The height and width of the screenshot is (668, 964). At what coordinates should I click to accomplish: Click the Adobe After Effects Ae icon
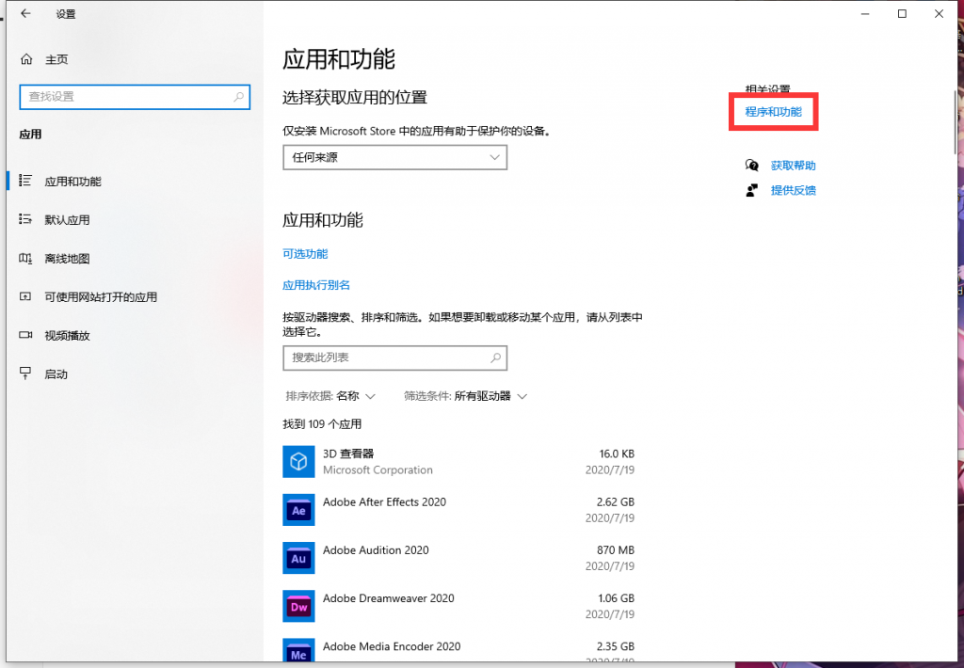(298, 510)
